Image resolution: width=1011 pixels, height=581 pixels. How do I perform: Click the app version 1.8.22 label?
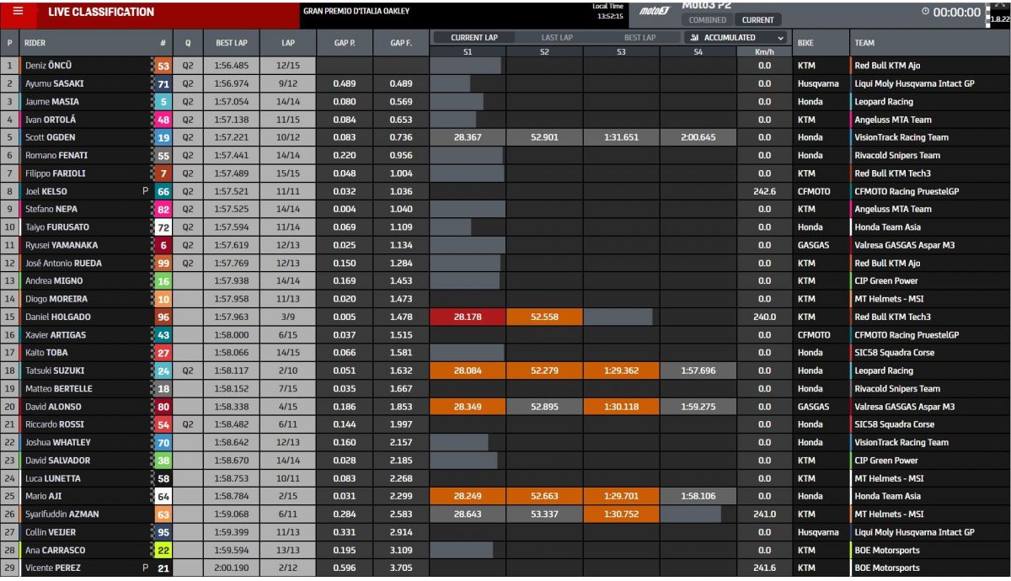pos(998,19)
